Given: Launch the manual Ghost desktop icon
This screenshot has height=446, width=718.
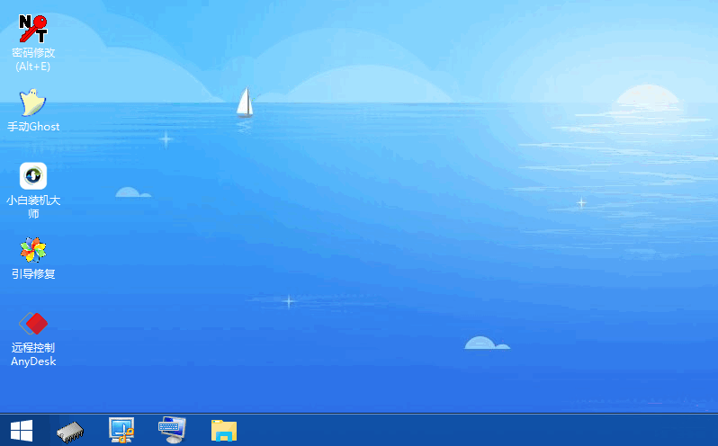Looking at the screenshot, I should click(x=33, y=102).
